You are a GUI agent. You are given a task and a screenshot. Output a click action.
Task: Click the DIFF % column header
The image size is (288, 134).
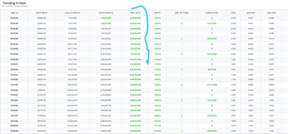tap(158, 13)
